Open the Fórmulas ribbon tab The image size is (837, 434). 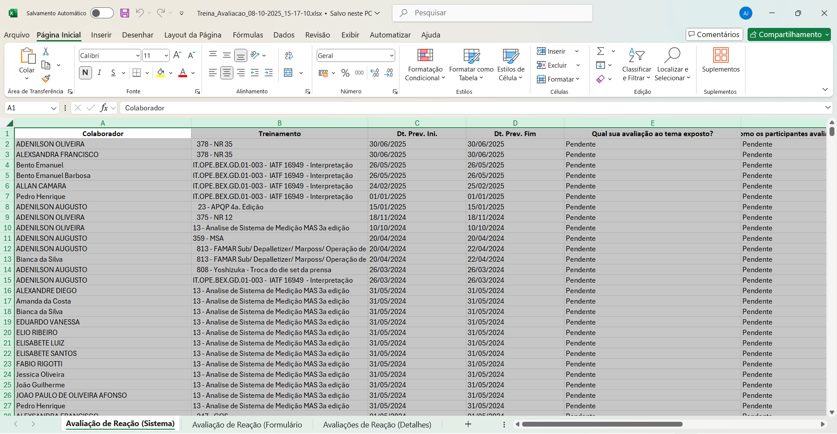pyautogui.click(x=248, y=35)
